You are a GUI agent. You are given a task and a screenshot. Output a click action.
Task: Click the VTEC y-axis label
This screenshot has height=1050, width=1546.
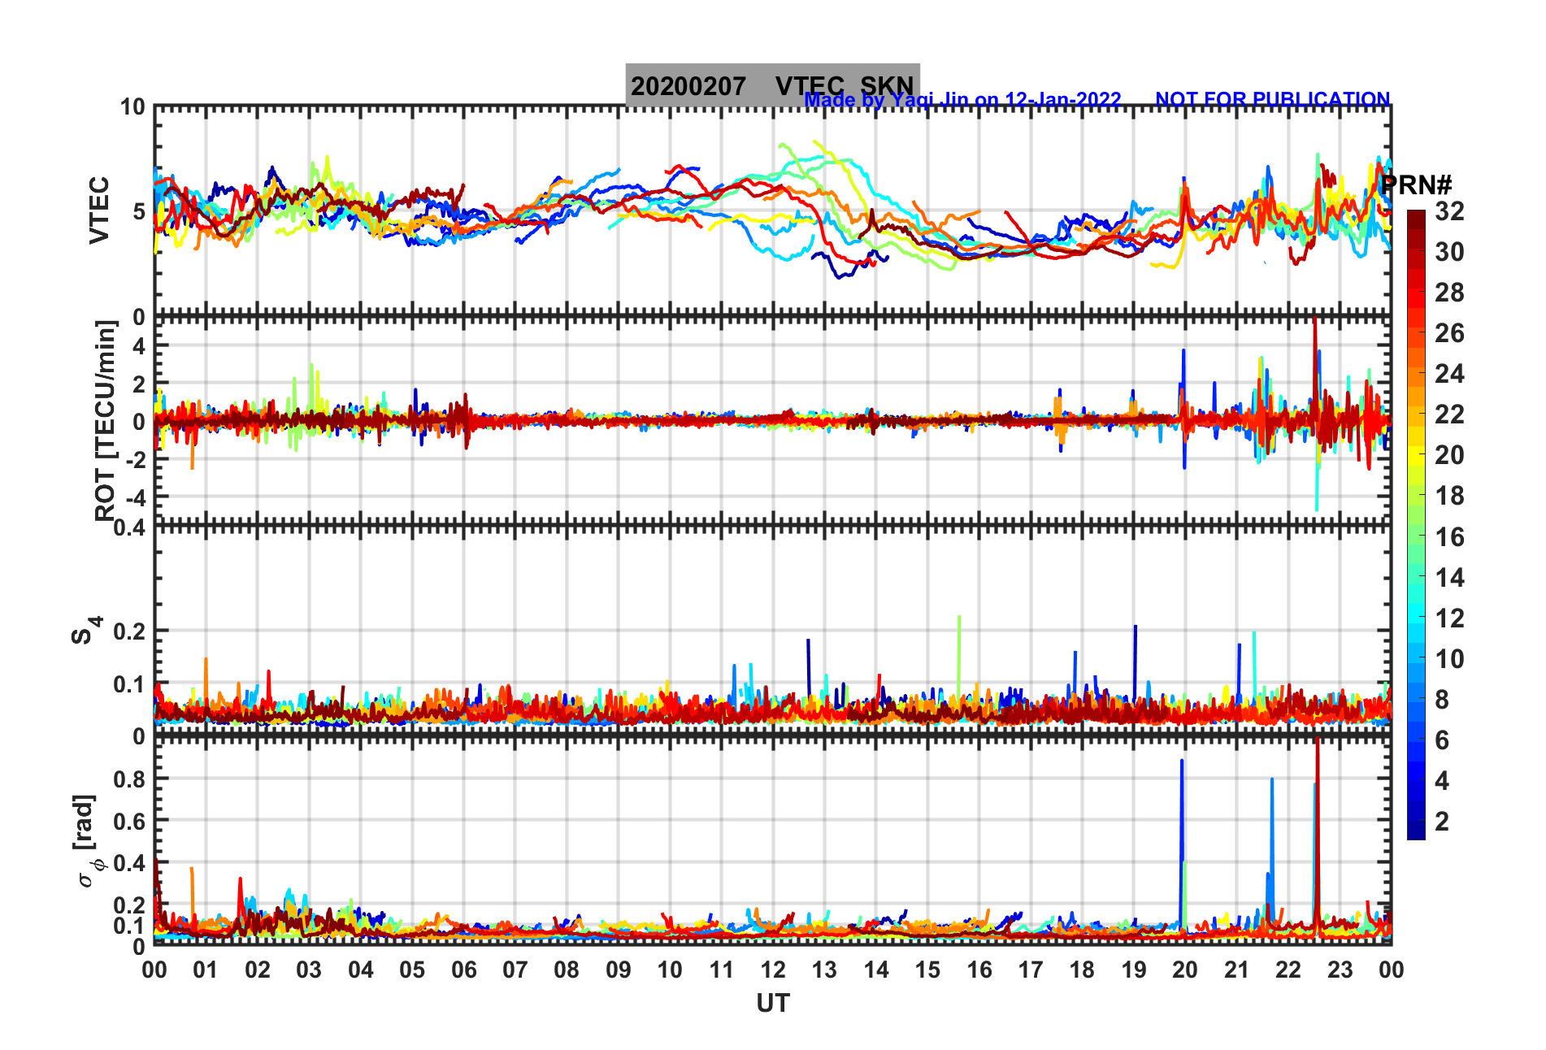[99, 210]
